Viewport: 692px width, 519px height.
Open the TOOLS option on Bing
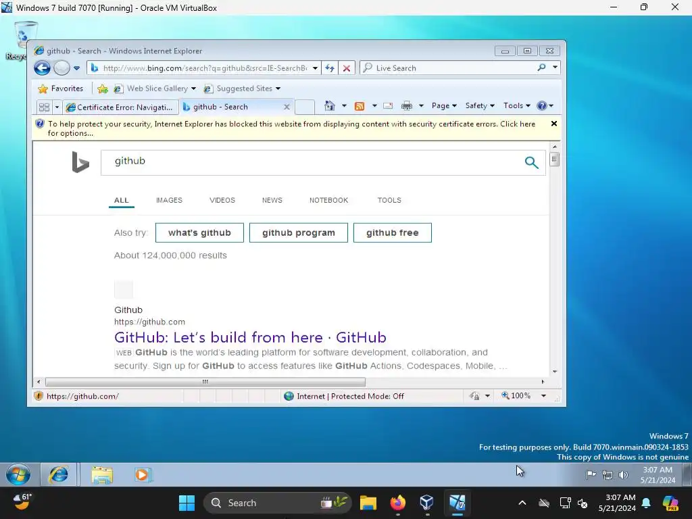[389, 200]
